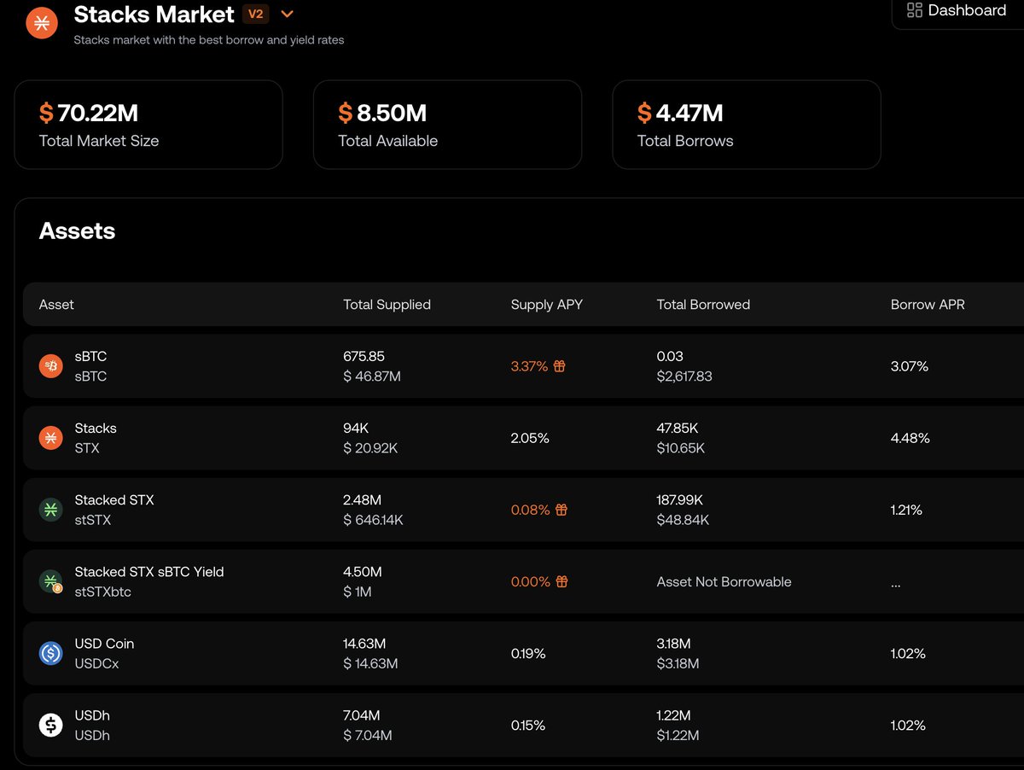Click the V2 version badge
The width and height of the screenshot is (1024, 770).
point(255,14)
